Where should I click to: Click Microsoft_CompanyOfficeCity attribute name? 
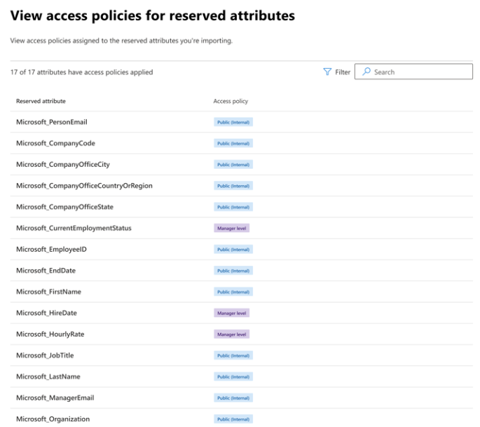(x=63, y=165)
